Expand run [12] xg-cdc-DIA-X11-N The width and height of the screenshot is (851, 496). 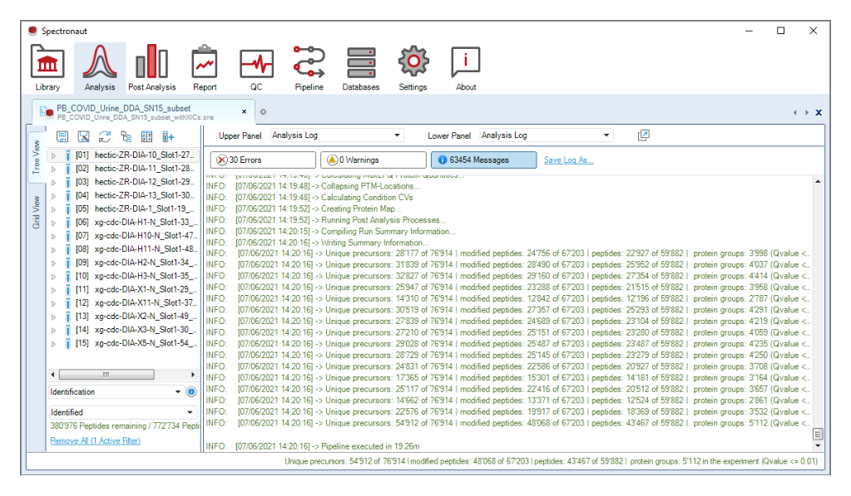pyautogui.click(x=53, y=303)
